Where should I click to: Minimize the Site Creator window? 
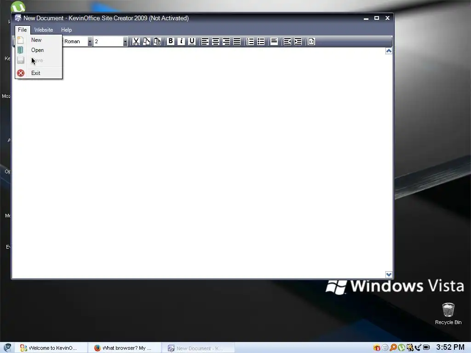point(366,18)
